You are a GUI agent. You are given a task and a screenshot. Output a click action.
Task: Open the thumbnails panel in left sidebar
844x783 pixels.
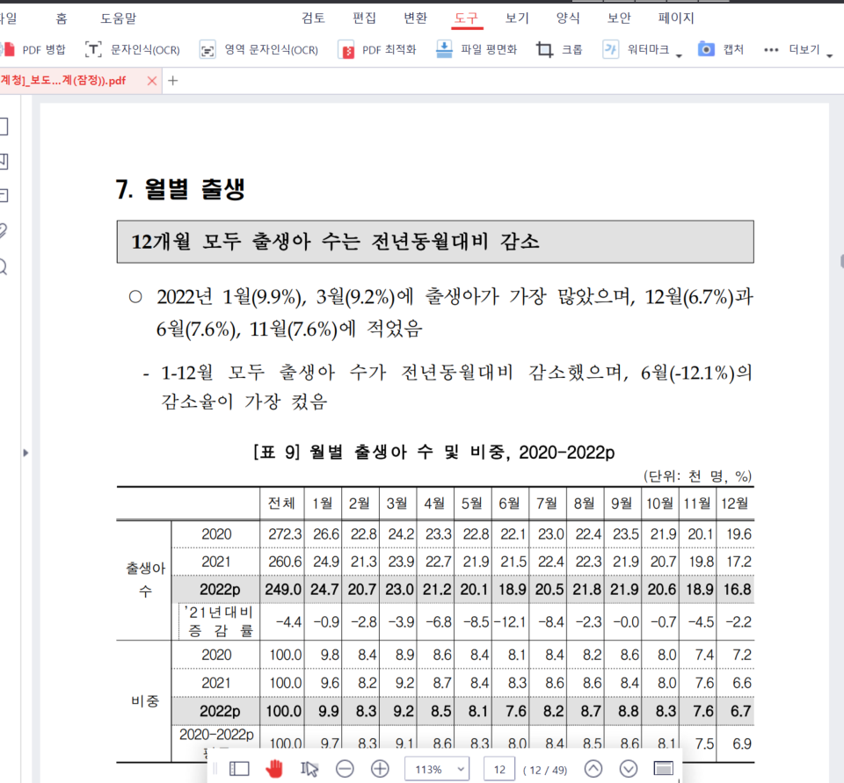coord(4,127)
